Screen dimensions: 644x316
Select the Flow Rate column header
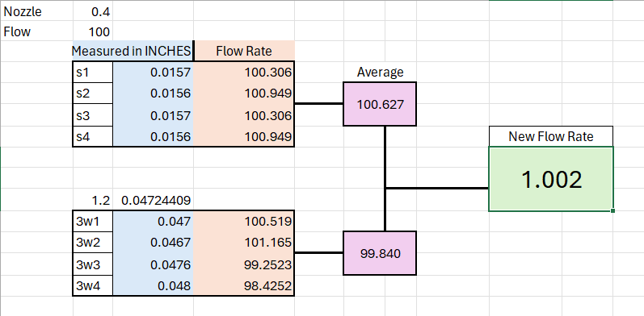click(x=244, y=52)
